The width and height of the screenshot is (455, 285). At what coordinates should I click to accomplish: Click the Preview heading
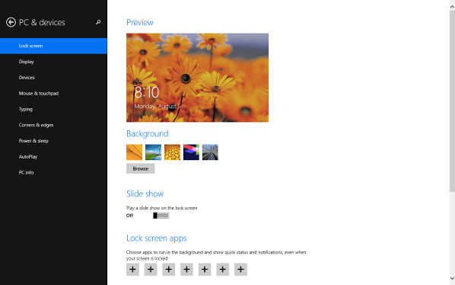click(140, 22)
